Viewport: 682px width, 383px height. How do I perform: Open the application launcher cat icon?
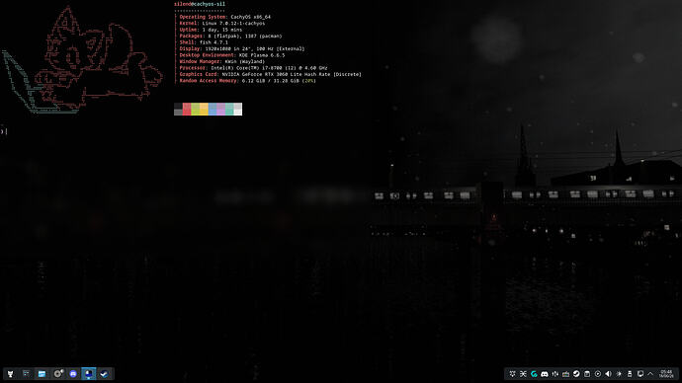coord(10,374)
